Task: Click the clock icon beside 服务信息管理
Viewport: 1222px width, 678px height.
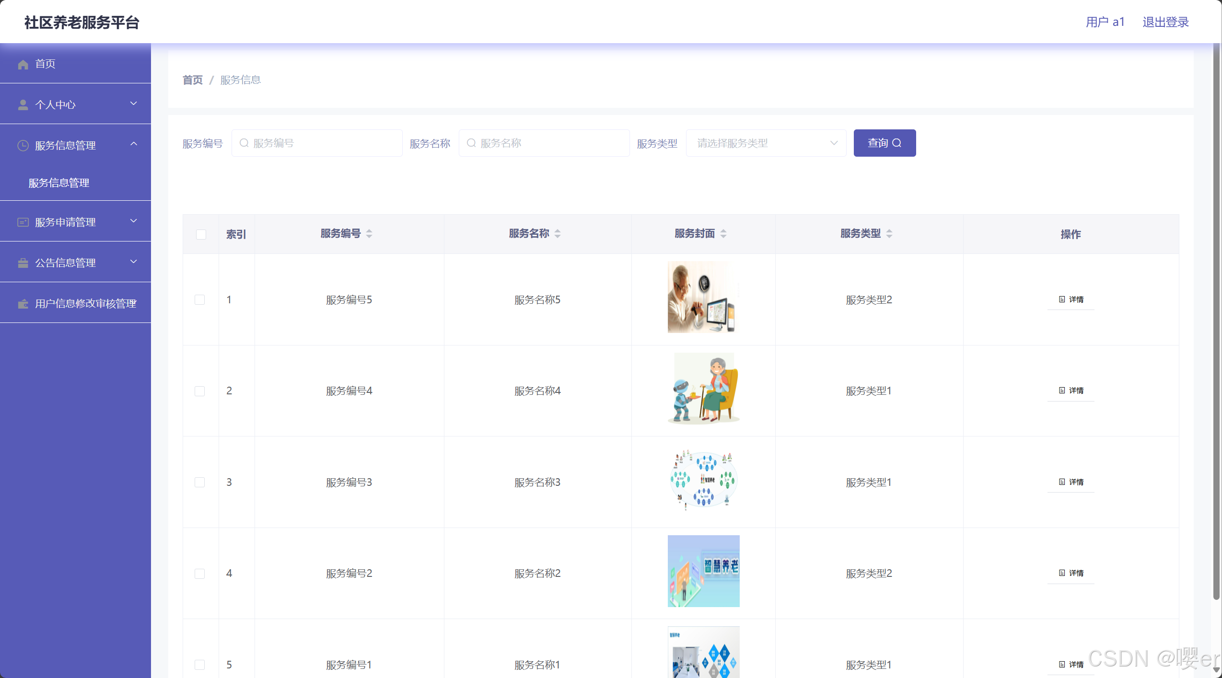Action: pyautogui.click(x=23, y=146)
